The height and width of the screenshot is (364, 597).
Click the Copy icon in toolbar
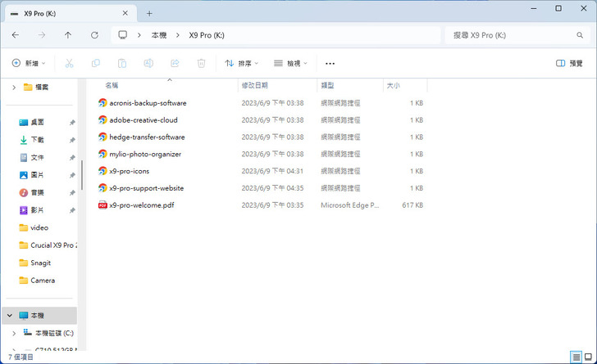pos(96,63)
